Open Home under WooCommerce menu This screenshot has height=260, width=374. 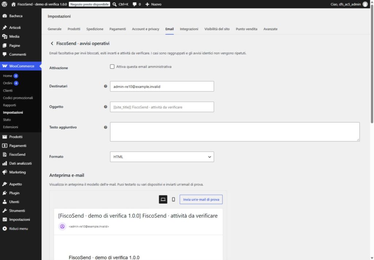click(x=8, y=76)
